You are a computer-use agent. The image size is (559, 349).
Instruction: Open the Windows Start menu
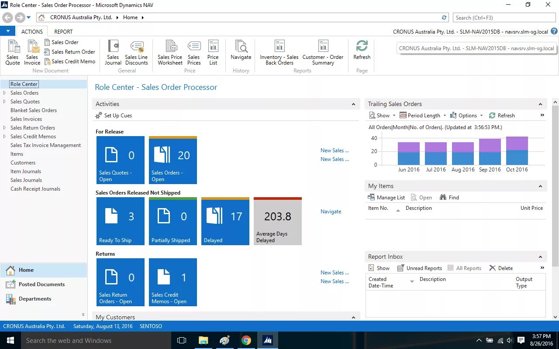pos(10,340)
